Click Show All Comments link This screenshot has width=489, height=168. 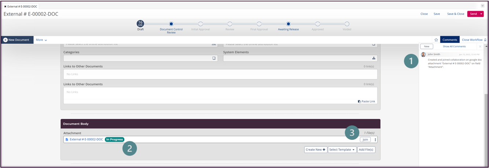454,46
